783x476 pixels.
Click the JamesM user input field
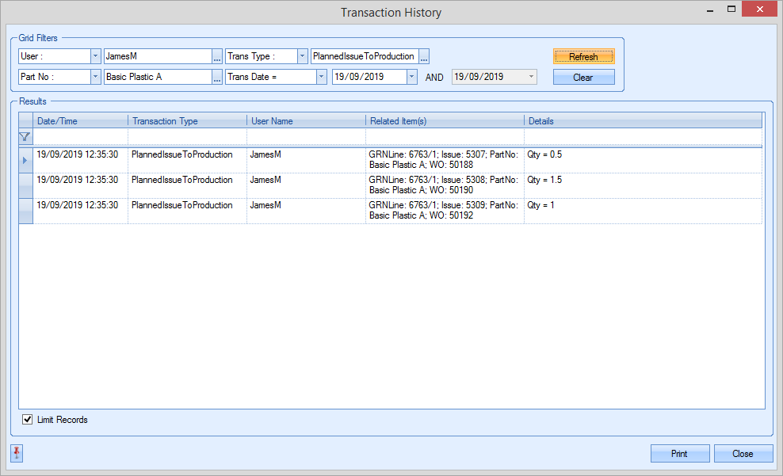click(157, 57)
